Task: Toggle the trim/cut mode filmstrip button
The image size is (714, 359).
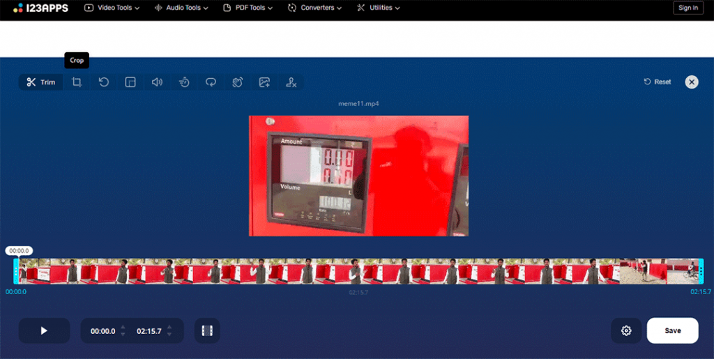Action: [207, 331]
